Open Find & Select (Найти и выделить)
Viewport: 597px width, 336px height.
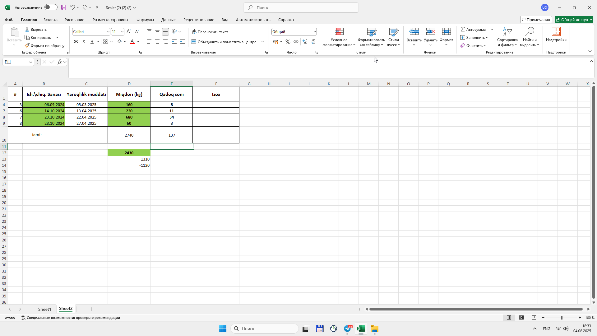(530, 37)
